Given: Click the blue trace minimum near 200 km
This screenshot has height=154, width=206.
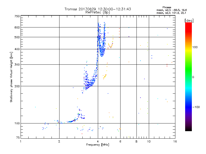Looking at the screenshot, I should (87, 88).
